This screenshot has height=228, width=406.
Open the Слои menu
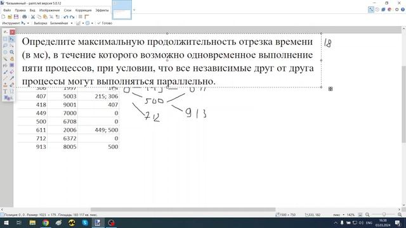(x=68, y=10)
